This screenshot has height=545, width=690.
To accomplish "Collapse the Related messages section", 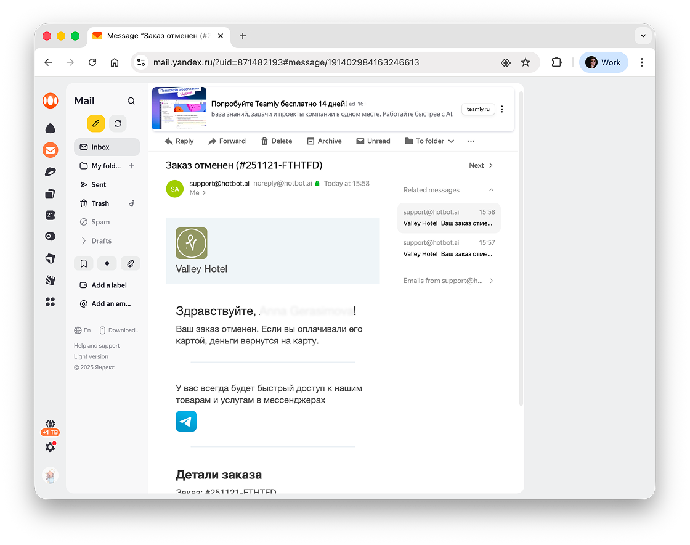I will tap(491, 190).
